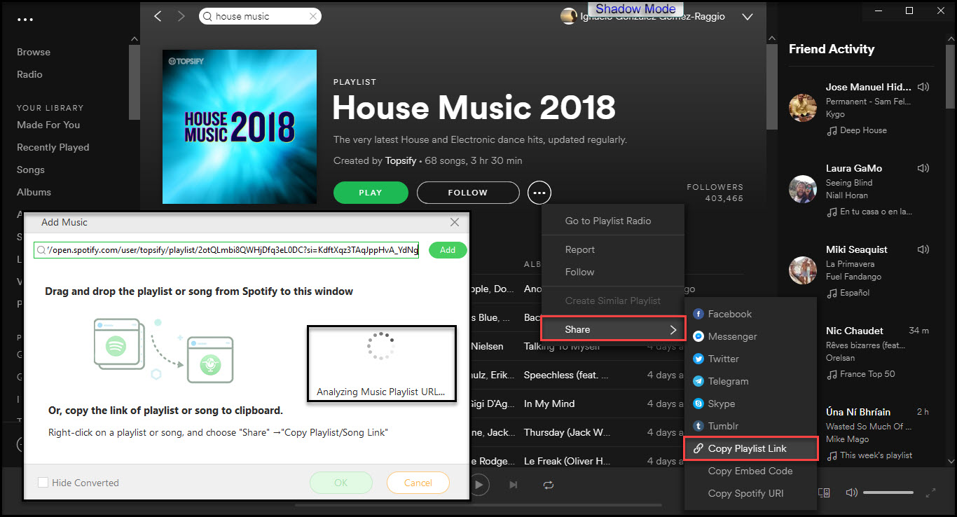Expand the user account dropdown chevron
Viewport: 957px width, 517px height.
747,16
